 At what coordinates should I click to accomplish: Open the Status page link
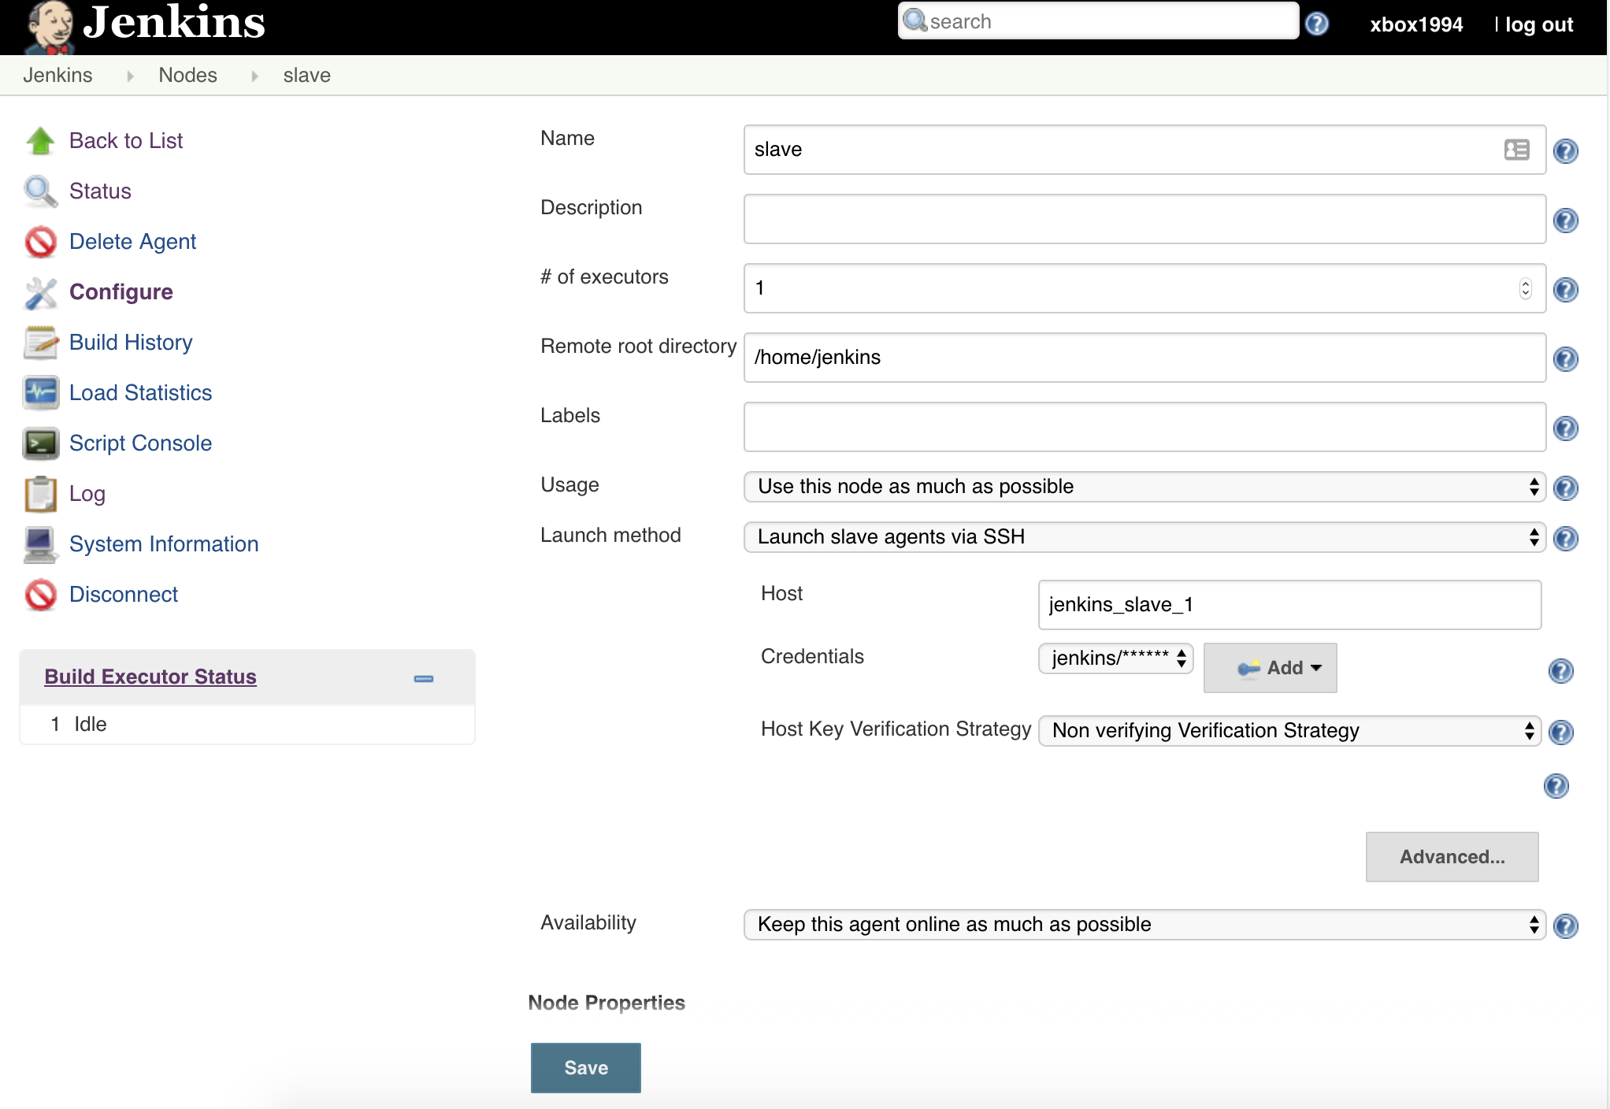click(x=100, y=191)
